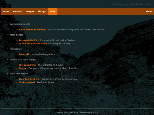Follow the Fencraft link
The image size is (154, 115).
(24, 54)
